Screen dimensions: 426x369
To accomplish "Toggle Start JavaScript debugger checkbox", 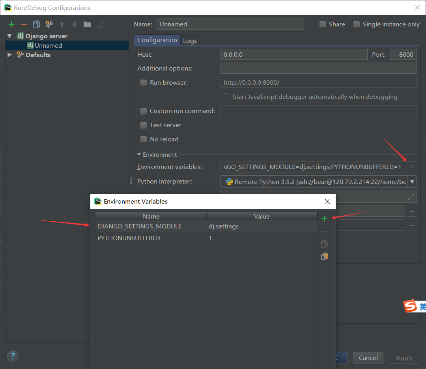I will [x=226, y=96].
